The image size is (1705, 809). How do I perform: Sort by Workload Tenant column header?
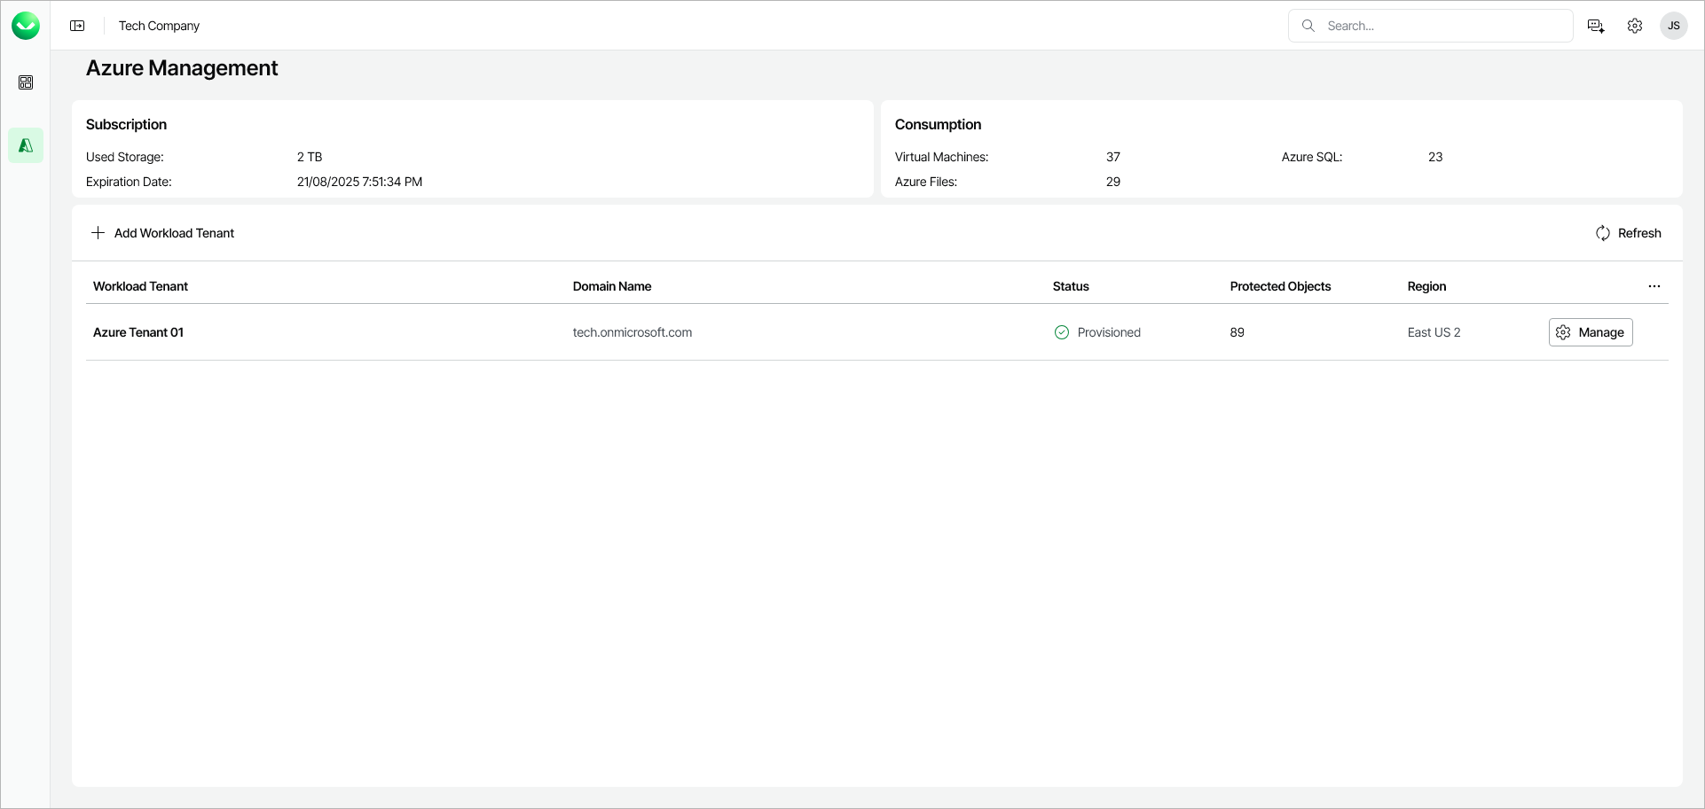pos(141,286)
